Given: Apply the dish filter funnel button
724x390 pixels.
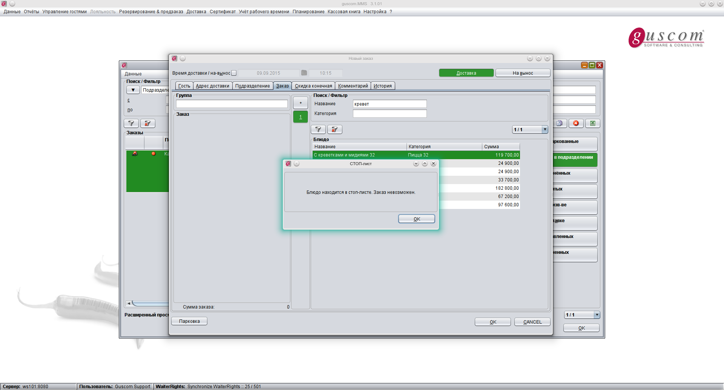Looking at the screenshot, I should [x=318, y=129].
